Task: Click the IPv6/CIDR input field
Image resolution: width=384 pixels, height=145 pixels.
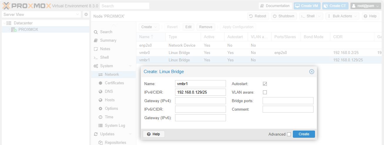Action: coord(200,109)
